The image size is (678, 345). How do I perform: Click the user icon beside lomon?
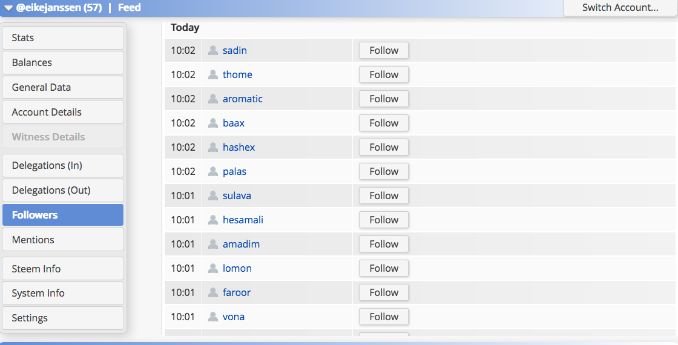point(213,268)
